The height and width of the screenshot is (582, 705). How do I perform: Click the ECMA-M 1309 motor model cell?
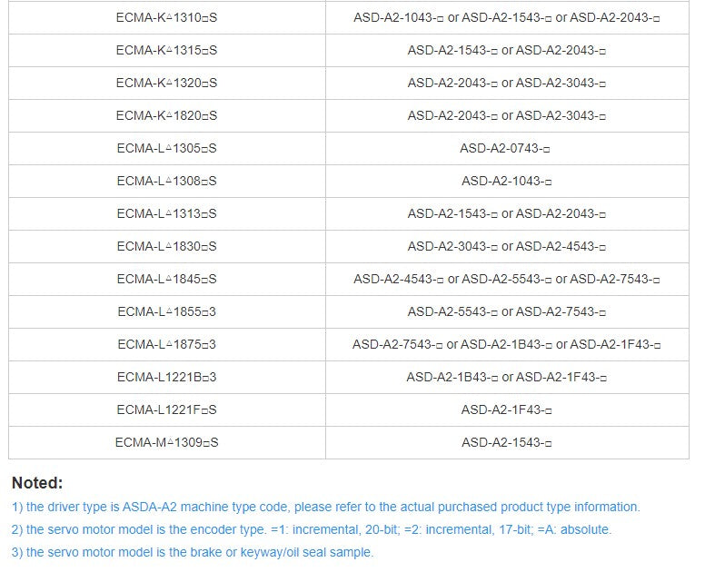(167, 442)
